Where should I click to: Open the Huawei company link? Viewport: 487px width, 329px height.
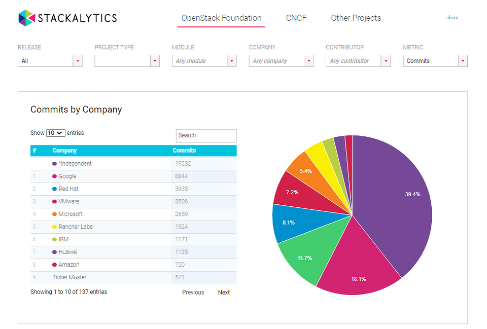pos(67,252)
